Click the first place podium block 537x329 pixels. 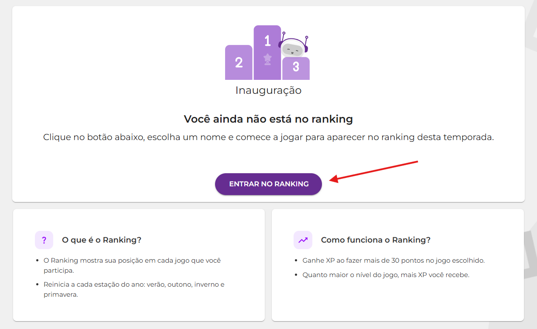pyautogui.click(x=267, y=52)
